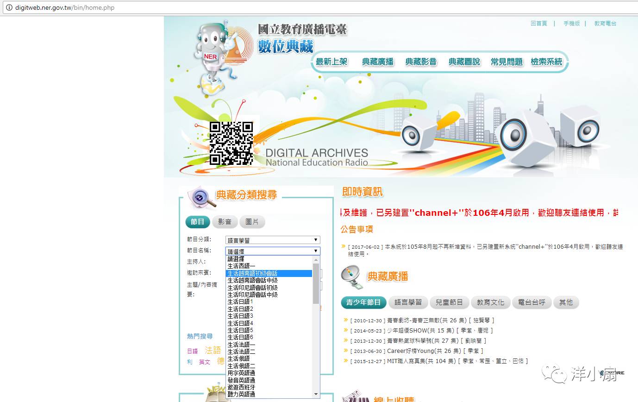Select the 兒童節目 broadcast tab
This screenshot has width=638, height=402.
[x=449, y=302]
